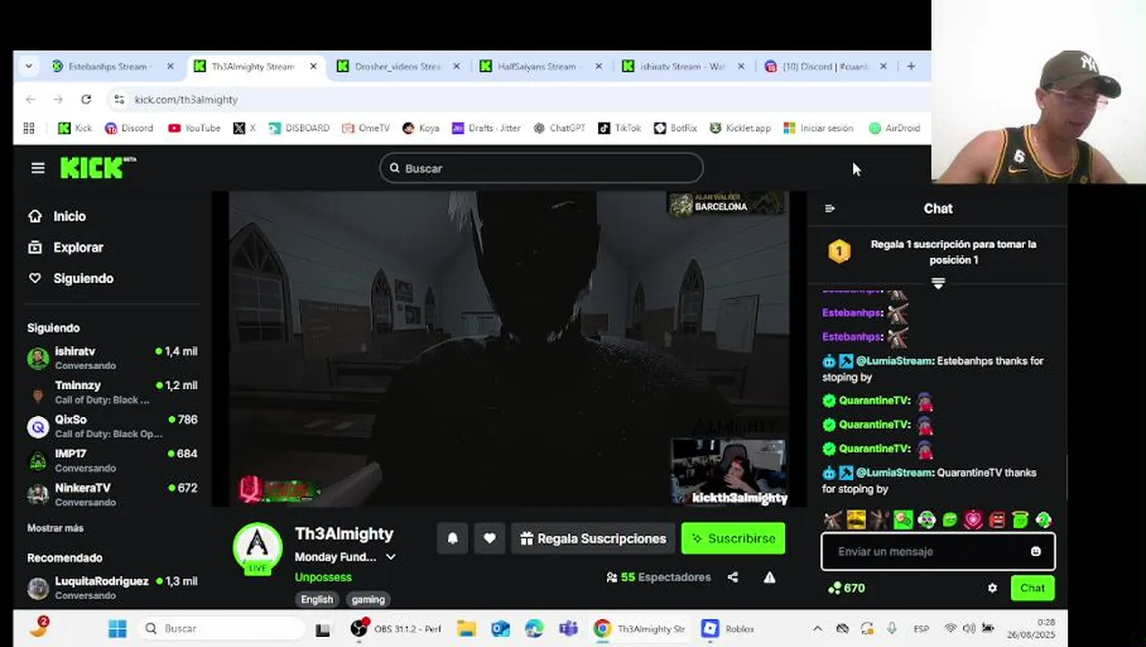Open the ChatGPT bookmark
Viewport: 1146px width, 647px height.
click(x=559, y=129)
